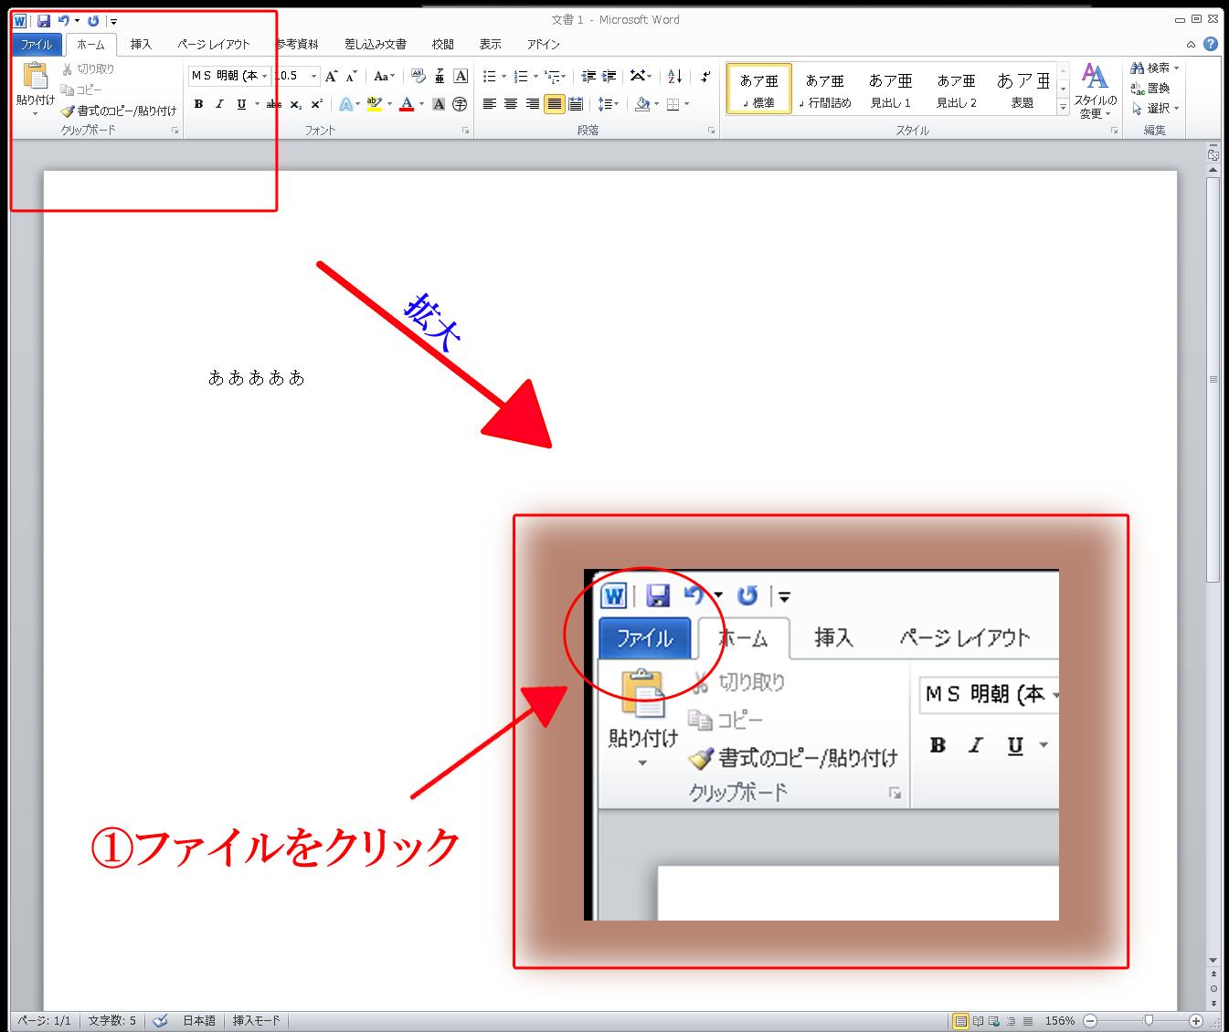Expand the styles gallery with More arrow
Screen dimensions: 1229x1032
coord(1063,107)
